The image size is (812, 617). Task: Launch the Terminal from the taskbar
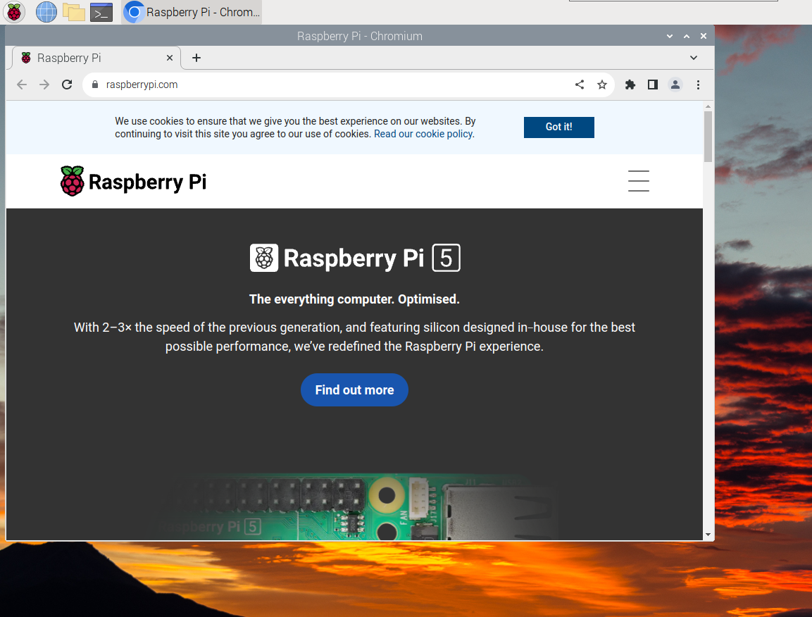coord(101,12)
